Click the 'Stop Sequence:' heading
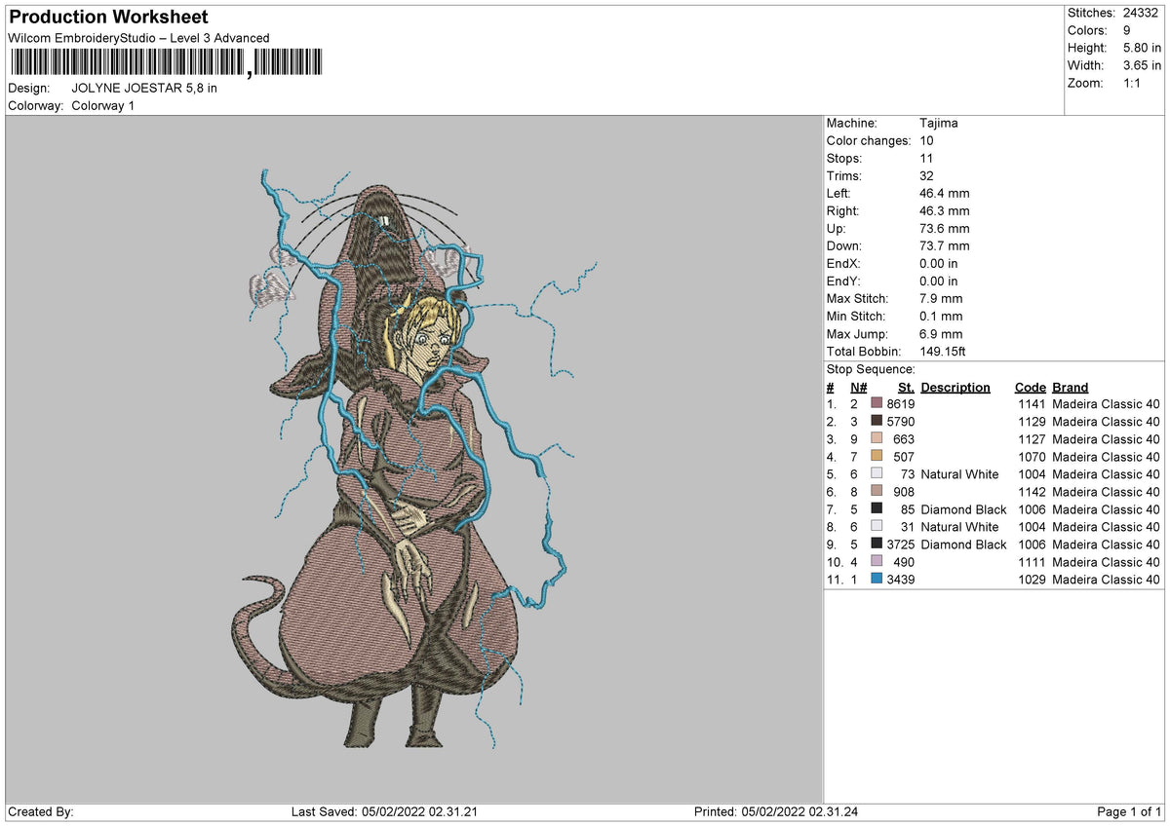This screenshot has height=826, width=1170. 871,369
